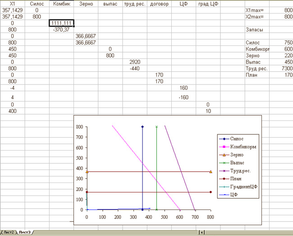Select the X1 header cell
The image size is (293, 236).
coord(12,4)
